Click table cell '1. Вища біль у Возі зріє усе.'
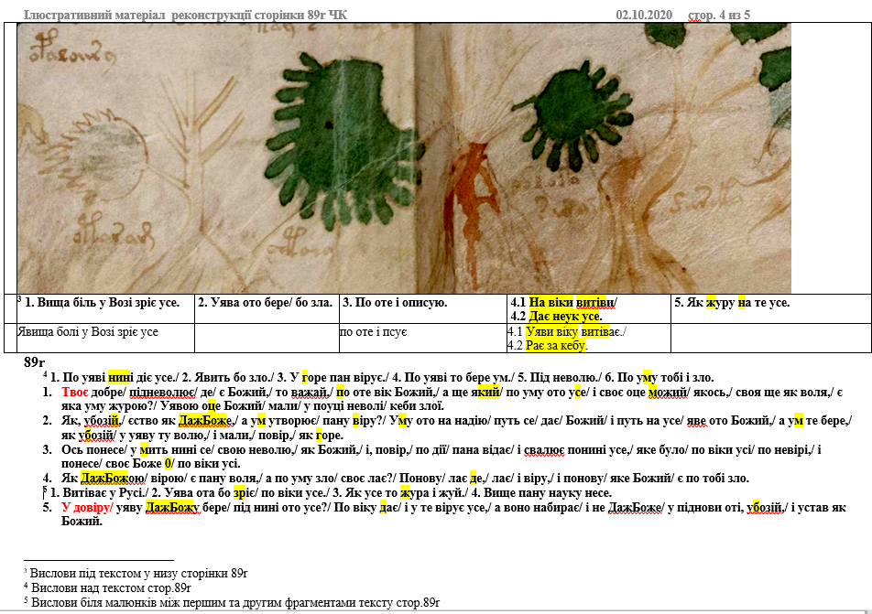This screenshot has width=872, height=614. [105, 308]
